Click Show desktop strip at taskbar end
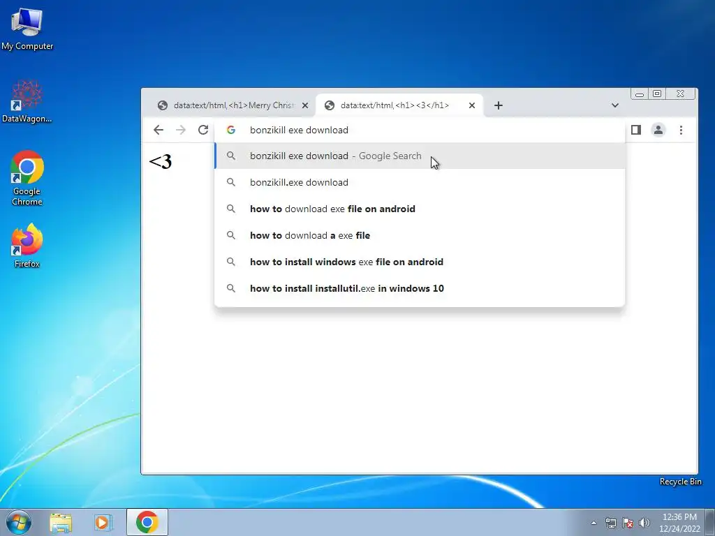The width and height of the screenshot is (715, 536). [710, 522]
